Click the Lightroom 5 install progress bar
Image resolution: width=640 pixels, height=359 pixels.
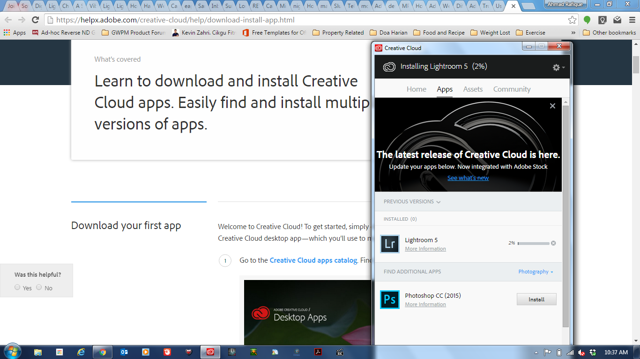533,244
